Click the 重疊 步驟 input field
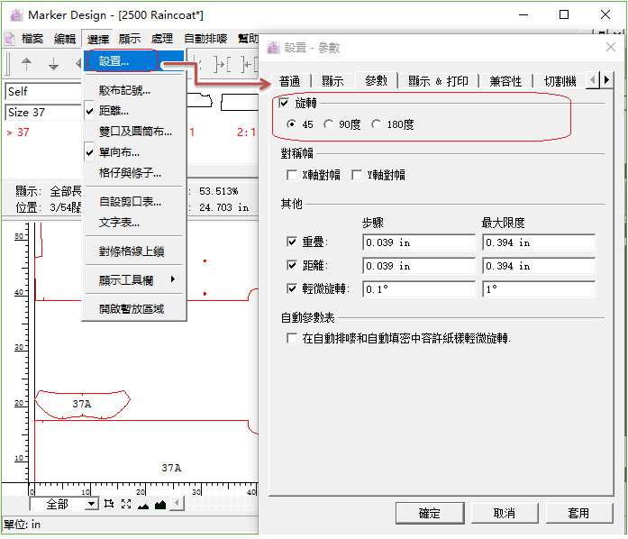The width and height of the screenshot is (628, 539). pos(418,242)
